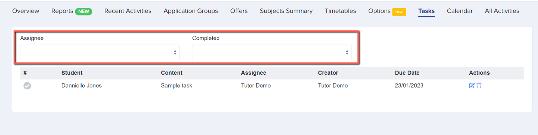538x135 pixels.
Task: Switch to the Overview tab
Action: [x=26, y=11]
